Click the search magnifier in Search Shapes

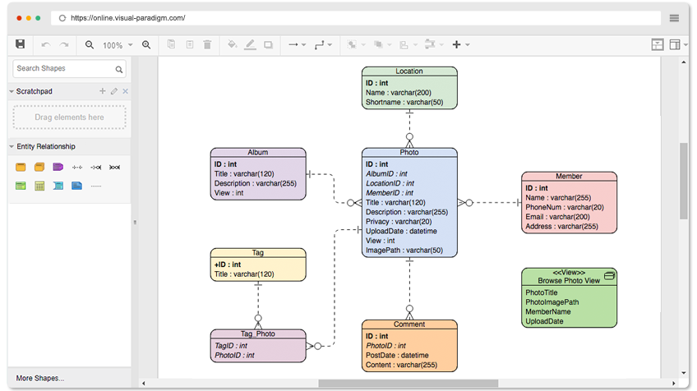tap(119, 69)
